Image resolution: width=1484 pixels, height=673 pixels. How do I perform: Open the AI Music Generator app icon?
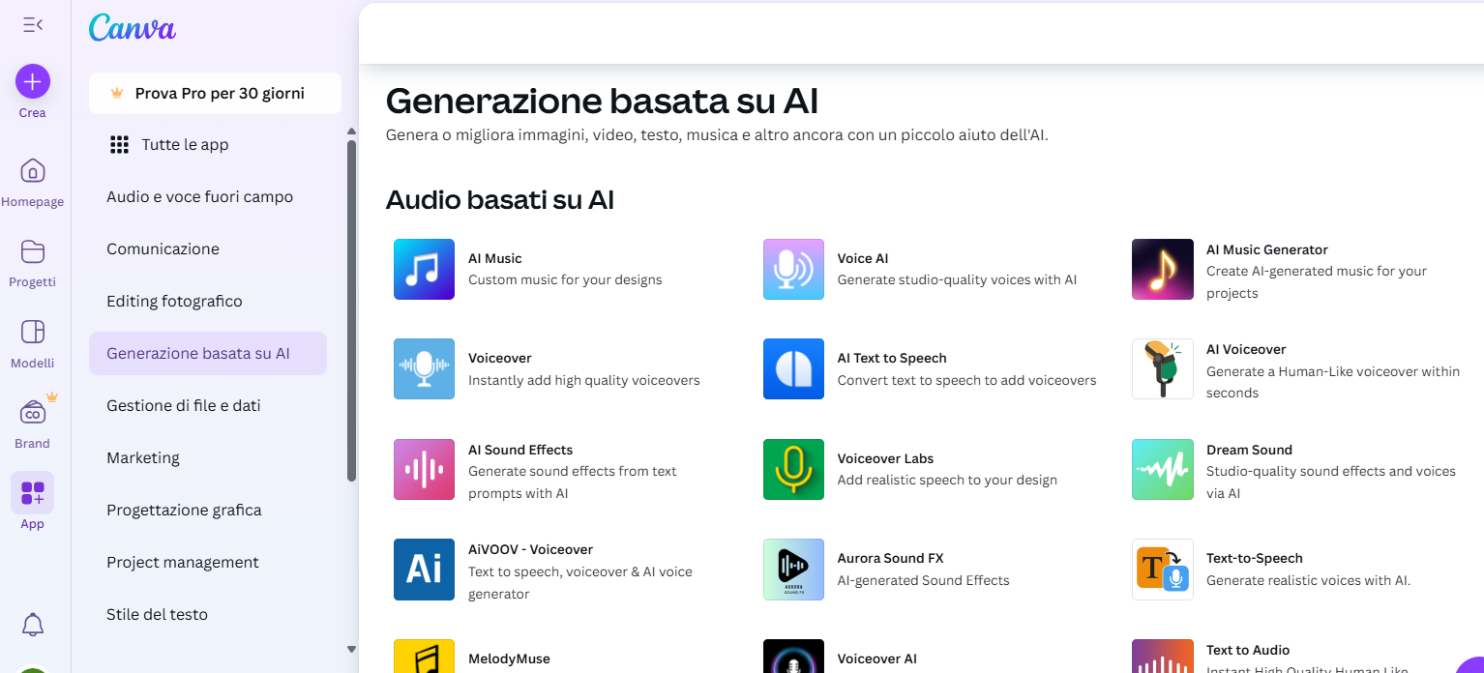pyautogui.click(x=1163, y=269)
